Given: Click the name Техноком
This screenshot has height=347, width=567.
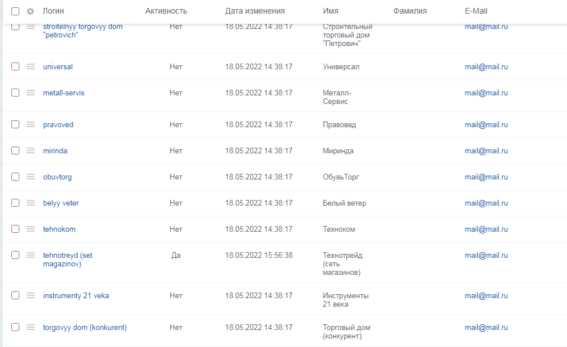Looking at the screenshot, I should pyautogui.click(x=339, y=229).
